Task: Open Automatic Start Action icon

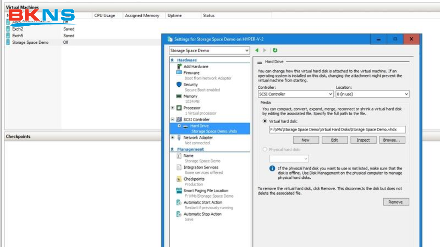Action: coord(179,202)
